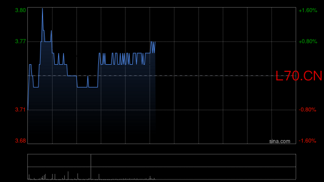Select the +1.60% percent label

pyautogui.click(x=308, y=10)
